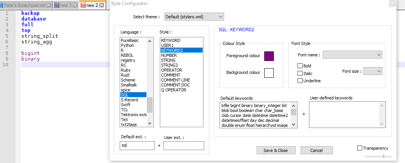Pick the white Background colour swatch
This screenshot has height=163, width=405.
point(269,73)
